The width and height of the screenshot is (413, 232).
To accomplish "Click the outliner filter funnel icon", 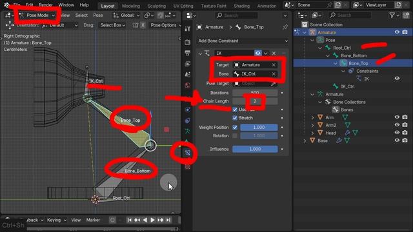I will (x=392, y=15).
